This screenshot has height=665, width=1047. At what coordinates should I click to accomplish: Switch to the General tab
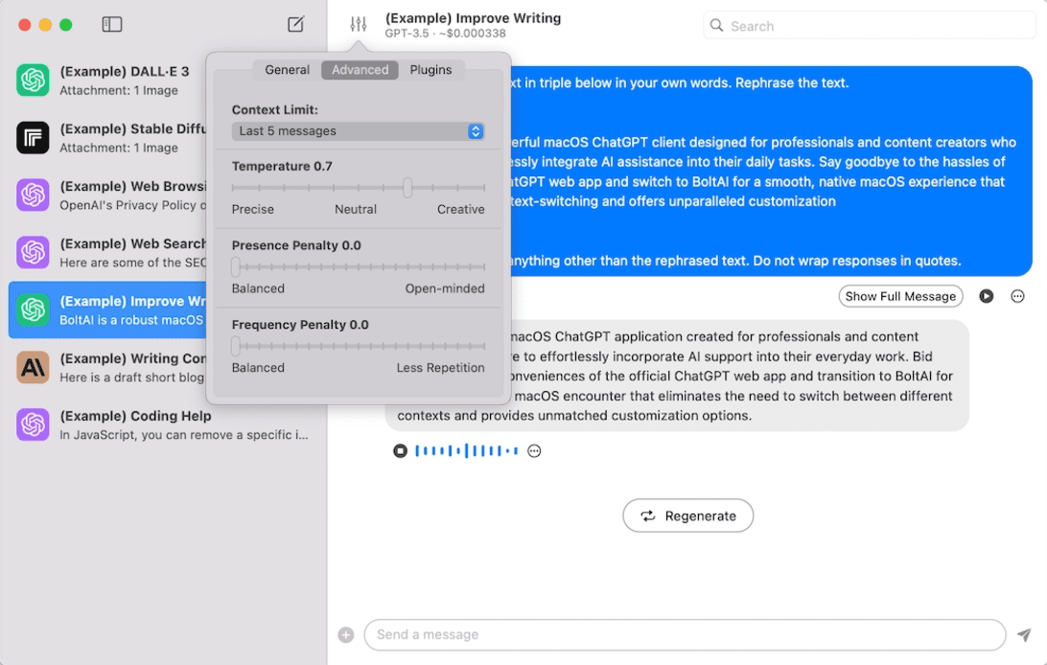(x=287, y=70)
